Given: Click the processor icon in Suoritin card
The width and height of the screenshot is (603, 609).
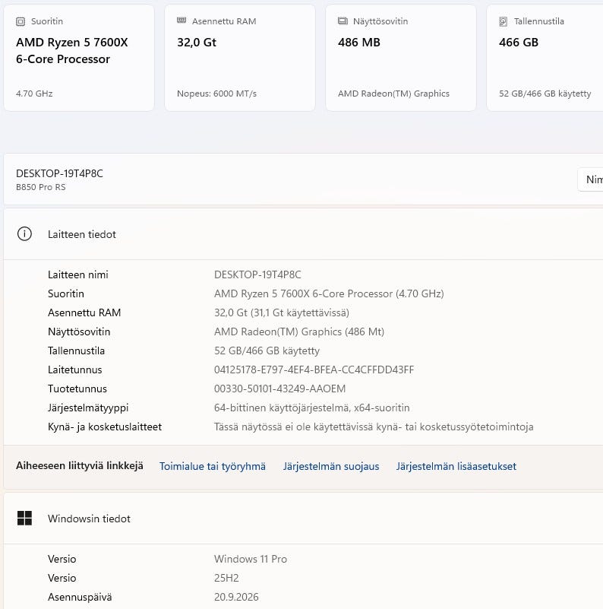Looking at the screenshot, I should click(21, 22).
